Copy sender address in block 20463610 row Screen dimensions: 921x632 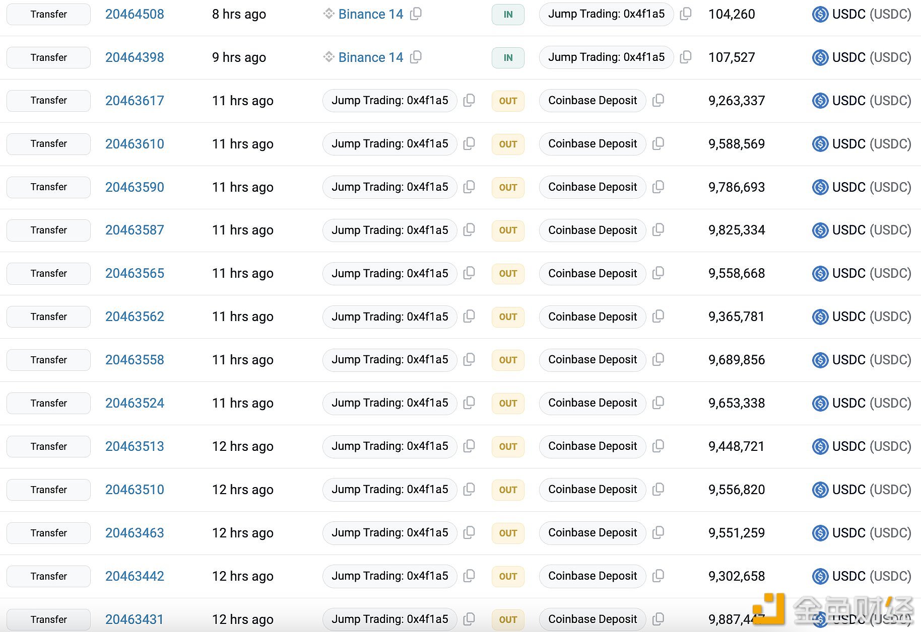pos(469,144)
